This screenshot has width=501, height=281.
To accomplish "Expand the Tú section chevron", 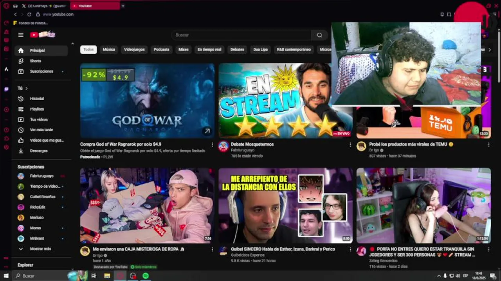I will [x=27, y=89].
